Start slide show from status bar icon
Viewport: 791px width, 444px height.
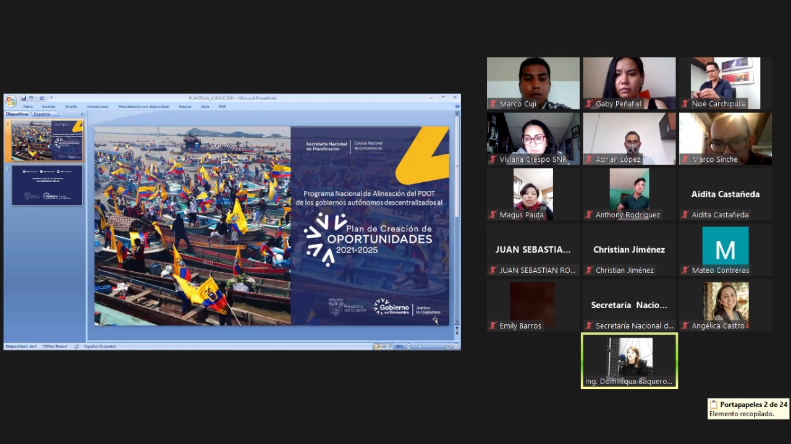click(x=390, y=346)
